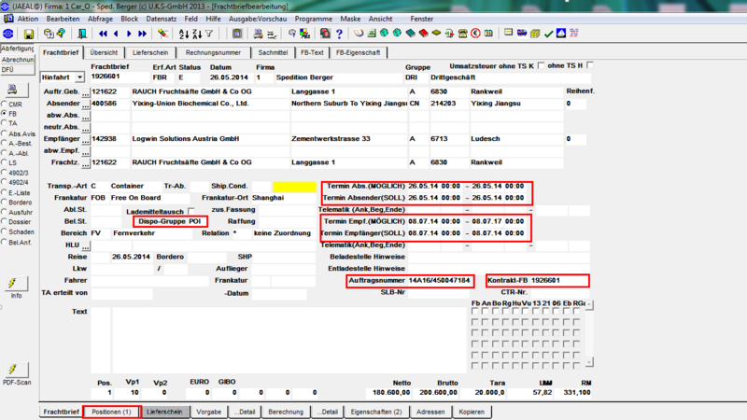This screenshot has width=747, height=420.
Task: Click the Abfertigung button in left sidebar
Action: click(x=17, y=49)
